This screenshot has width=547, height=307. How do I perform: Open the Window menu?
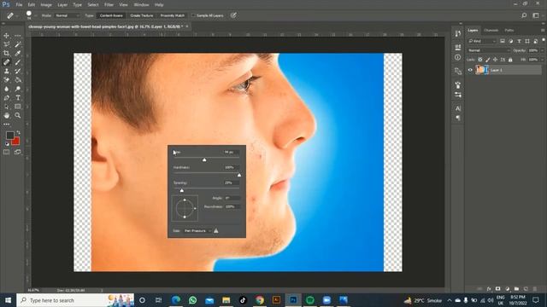pyautogui.click(x=141, y=5)
